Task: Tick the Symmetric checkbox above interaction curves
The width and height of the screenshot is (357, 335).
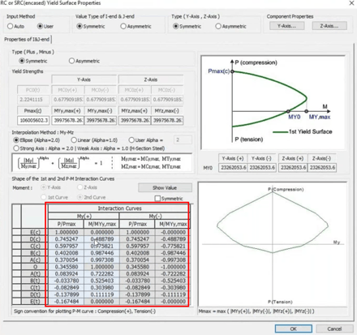Action: click(x=157, y=199)
